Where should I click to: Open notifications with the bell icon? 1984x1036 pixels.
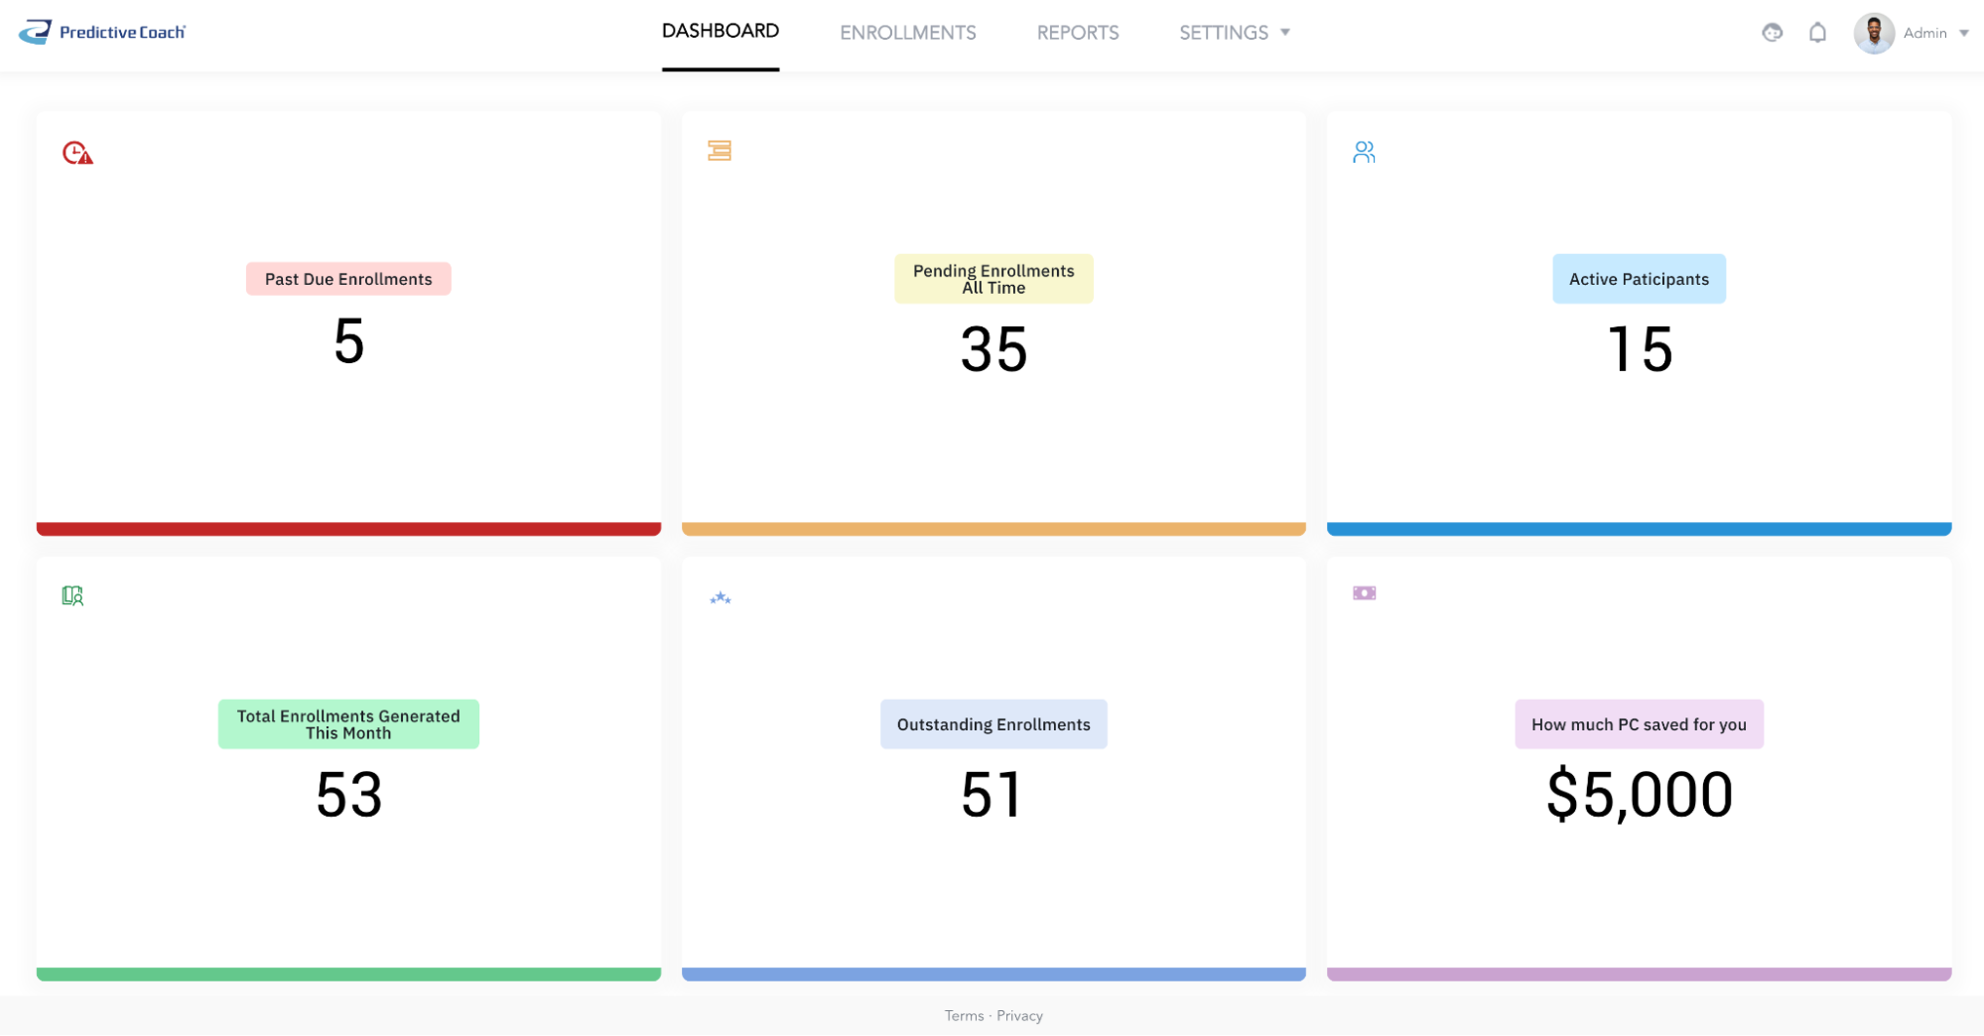[x=1817, y=32]
